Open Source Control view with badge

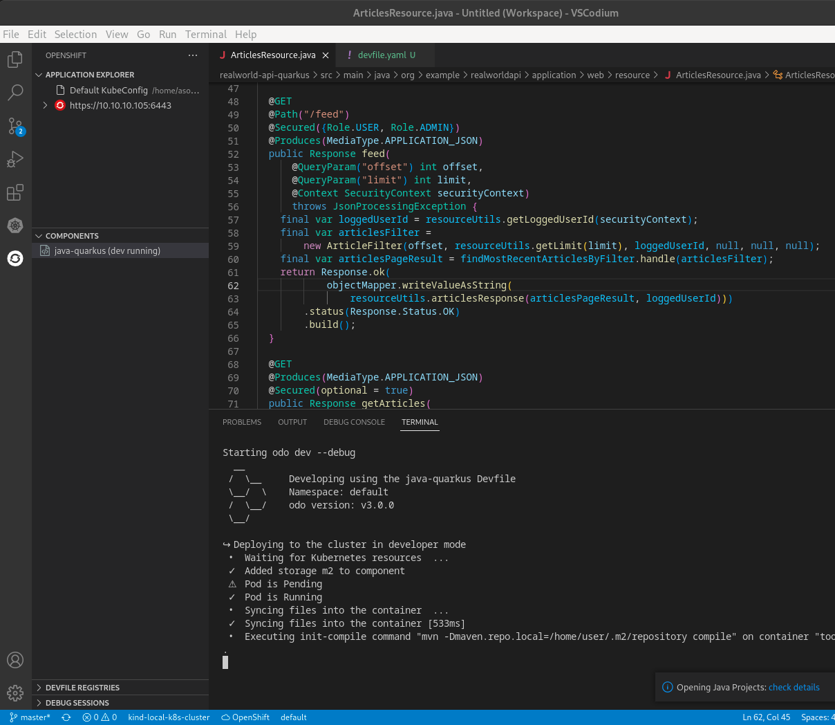point(15,126)
